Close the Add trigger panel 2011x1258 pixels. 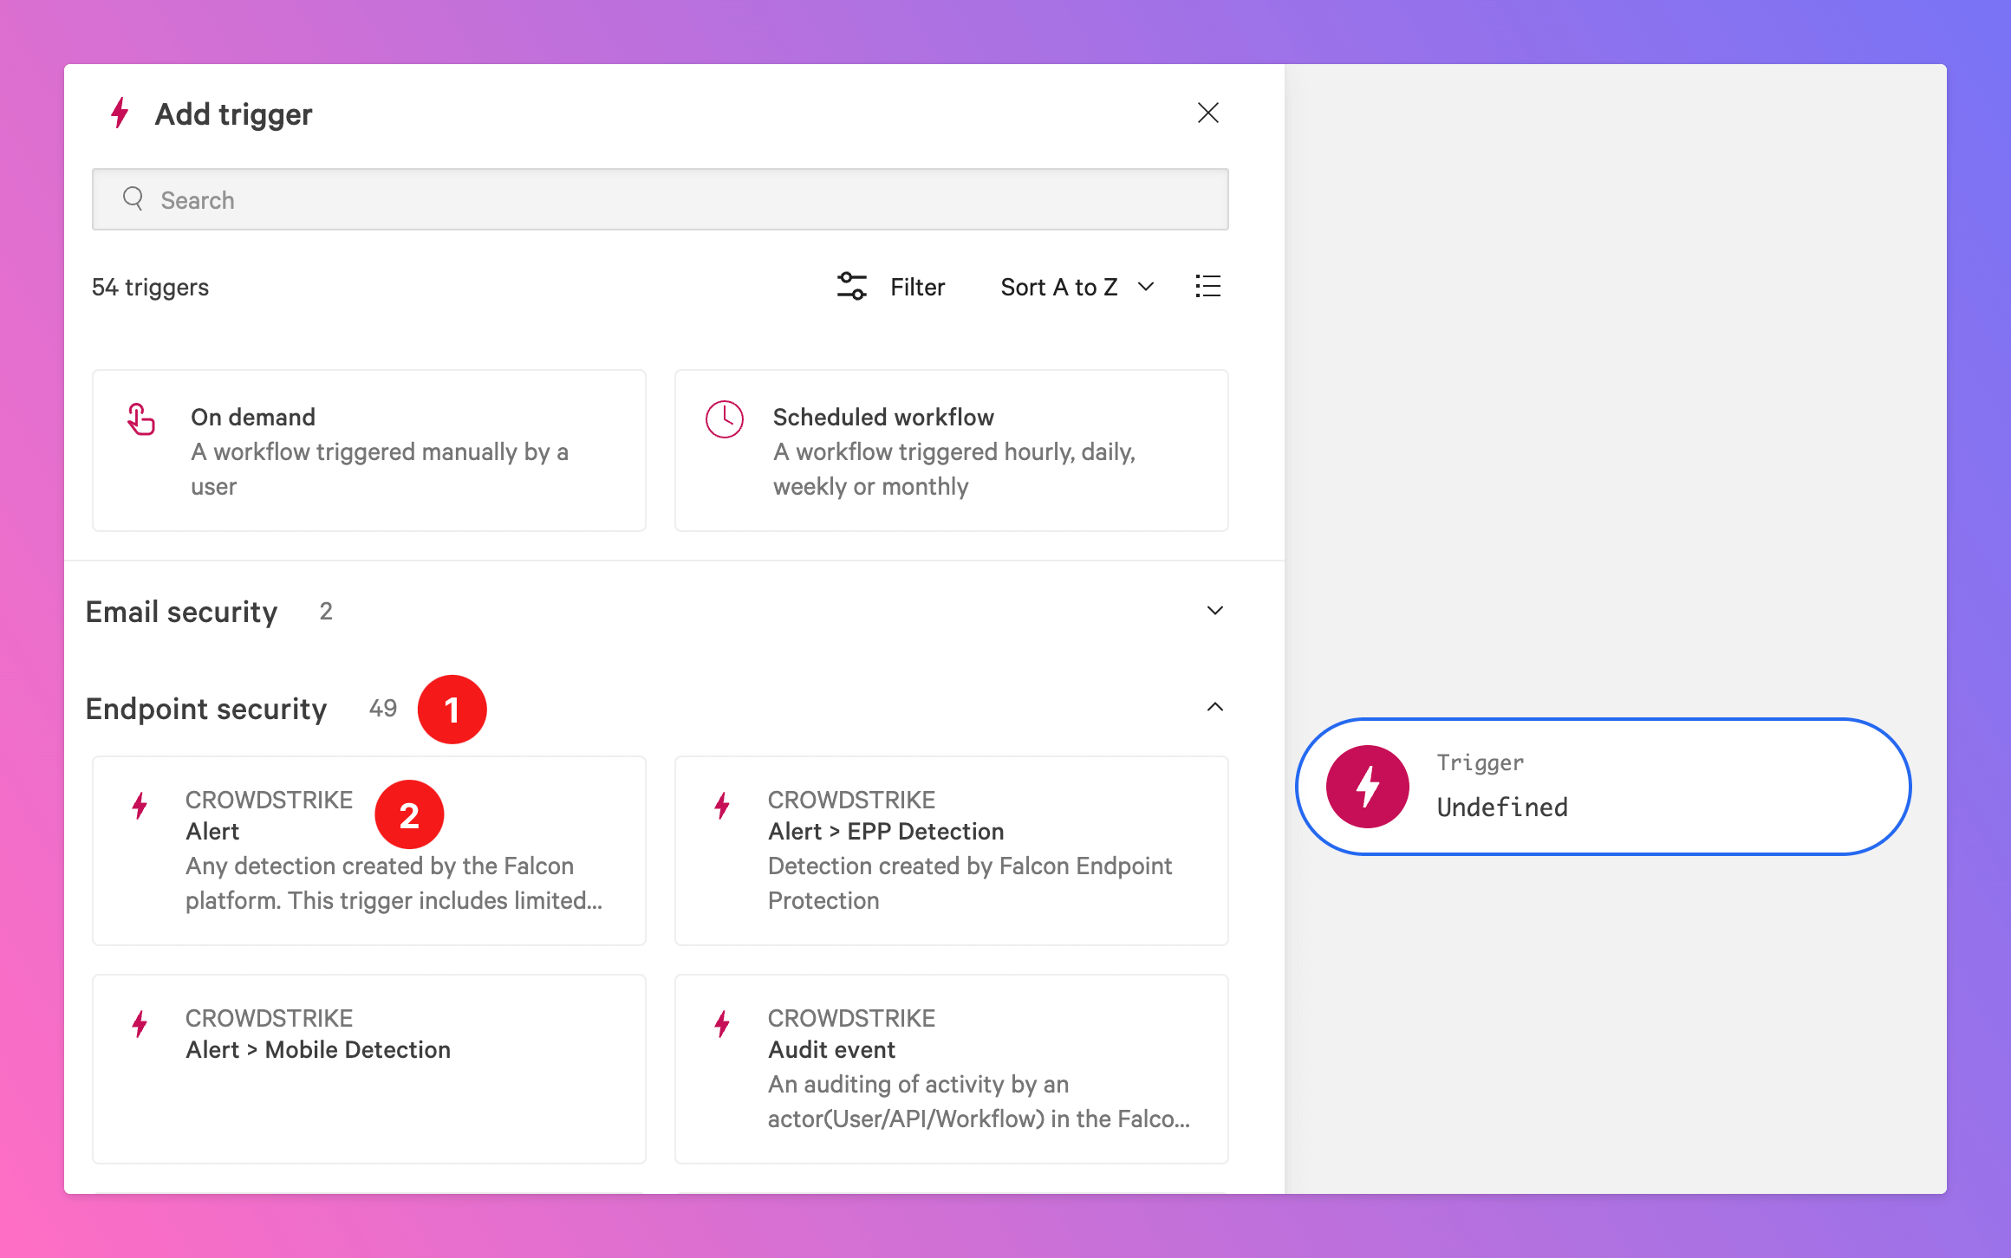coord(1207,113)
